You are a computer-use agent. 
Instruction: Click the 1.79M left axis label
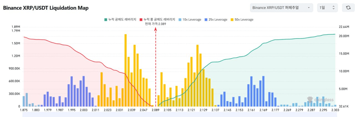click(x=16, y=31)
